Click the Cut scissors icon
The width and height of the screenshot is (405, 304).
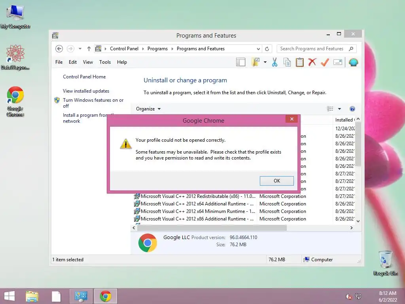point(274,62)
